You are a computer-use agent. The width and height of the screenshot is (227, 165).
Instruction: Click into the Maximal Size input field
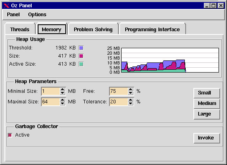tap(50, 102)
